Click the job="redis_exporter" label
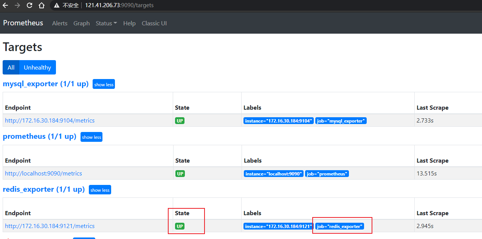This screenshot has height=239, width=482. pyautogui.click(x=339, y=227)
